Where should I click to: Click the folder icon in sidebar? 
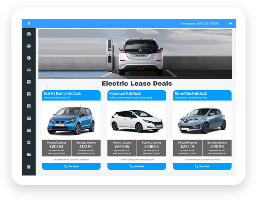29,155
